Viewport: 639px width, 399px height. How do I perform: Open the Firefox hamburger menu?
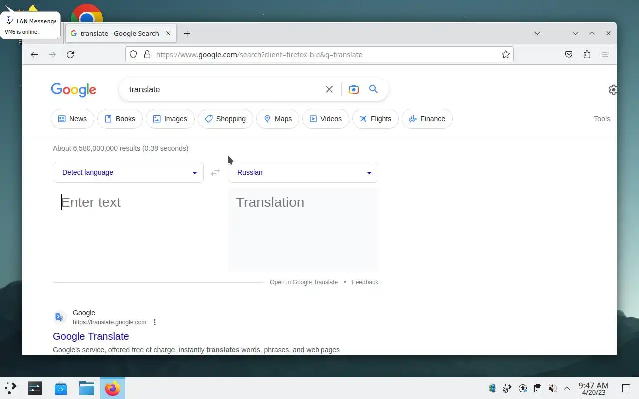pos(605,55)
